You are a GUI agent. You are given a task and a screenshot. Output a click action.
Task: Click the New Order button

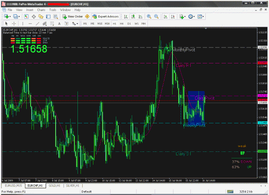(73, 16)
